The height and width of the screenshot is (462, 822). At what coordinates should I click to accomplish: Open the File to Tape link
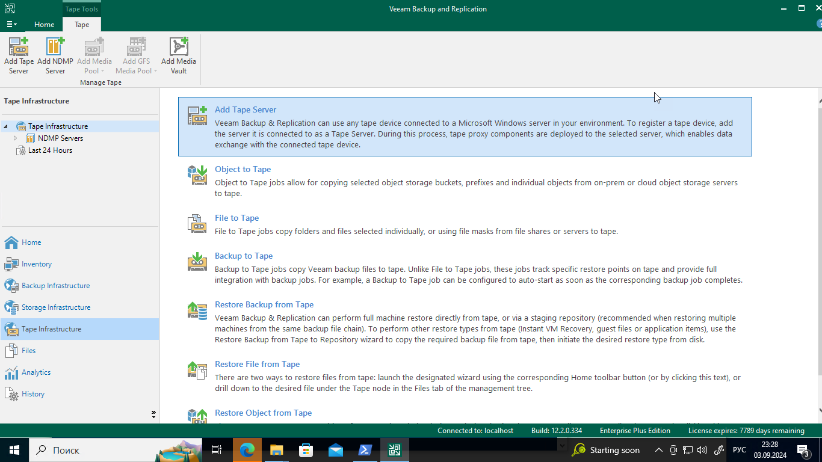click(236, 218)
